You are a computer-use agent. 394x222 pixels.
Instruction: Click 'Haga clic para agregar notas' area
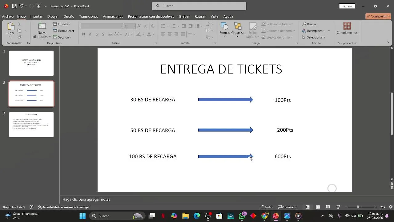(x=86, y=199)
